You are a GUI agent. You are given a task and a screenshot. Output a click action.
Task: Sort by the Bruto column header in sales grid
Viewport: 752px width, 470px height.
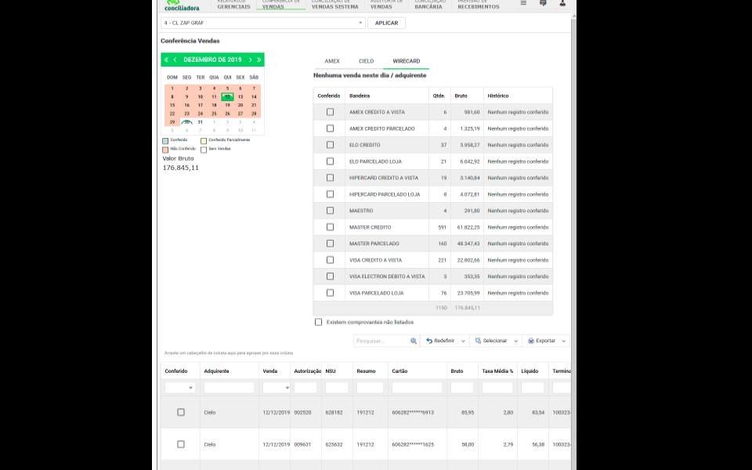457,371
